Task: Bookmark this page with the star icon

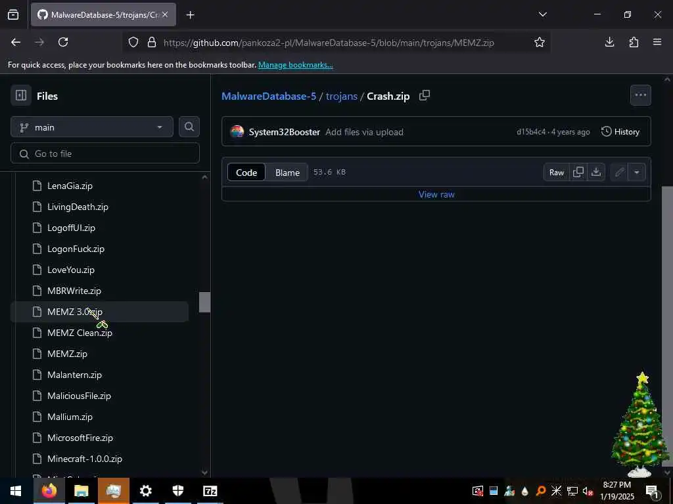Action: pyautogui.click(x=540, y=42)
